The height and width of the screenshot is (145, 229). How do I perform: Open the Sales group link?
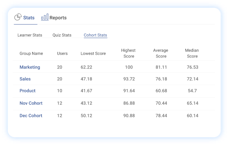point(25,79)
